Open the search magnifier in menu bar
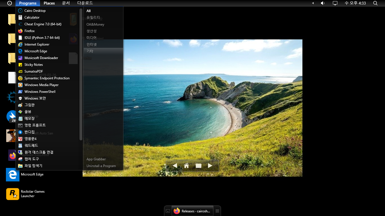 (375, 3)
